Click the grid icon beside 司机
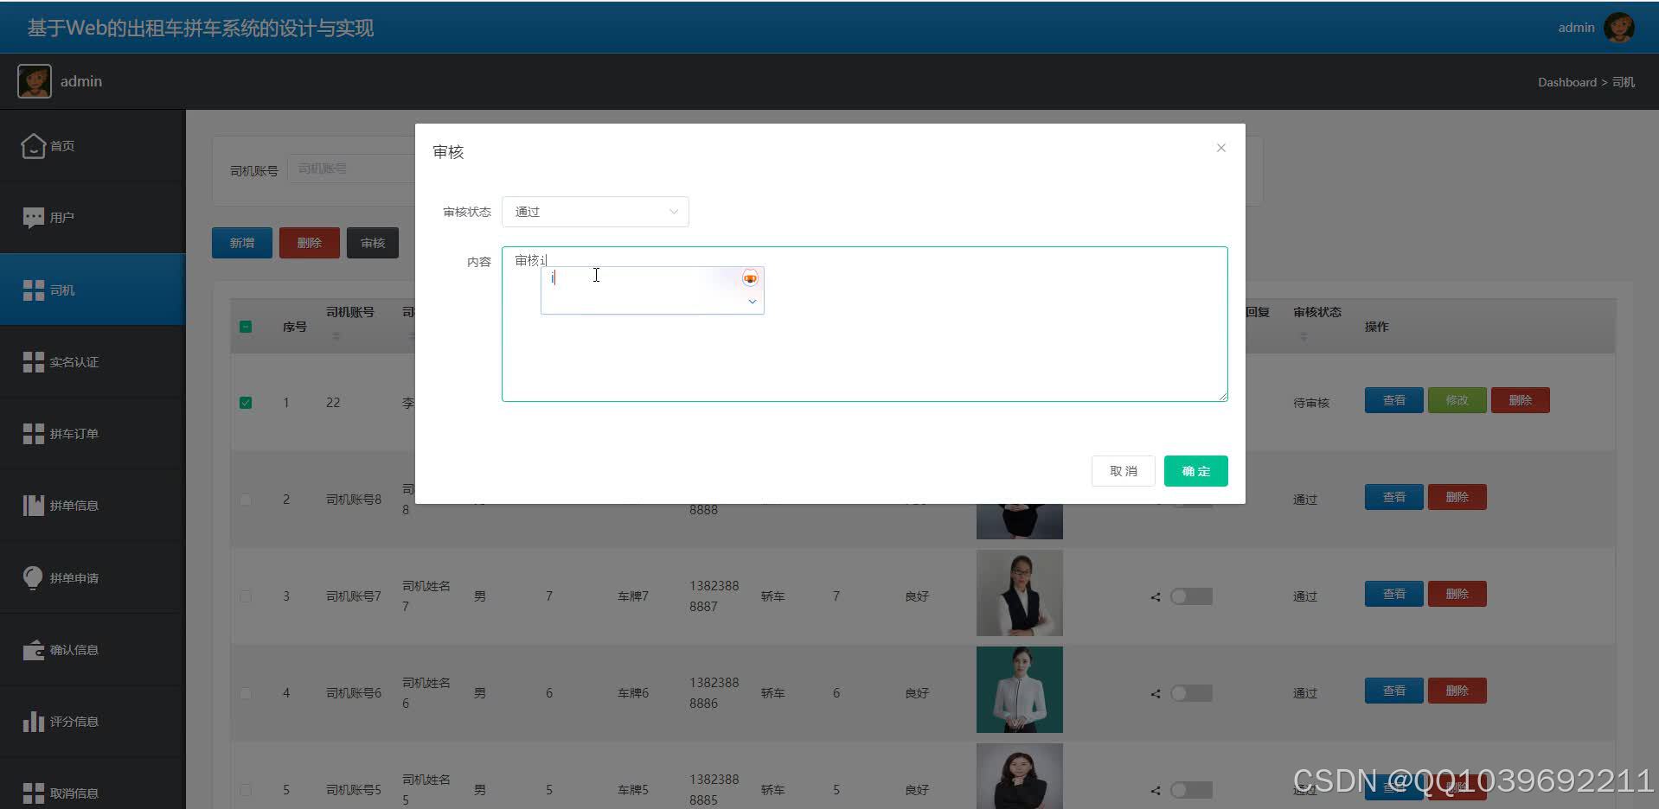1659x809 pixels. click(33, 290)
